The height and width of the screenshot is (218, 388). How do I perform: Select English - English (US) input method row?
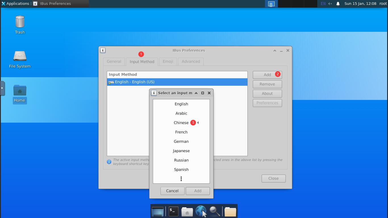177,82
